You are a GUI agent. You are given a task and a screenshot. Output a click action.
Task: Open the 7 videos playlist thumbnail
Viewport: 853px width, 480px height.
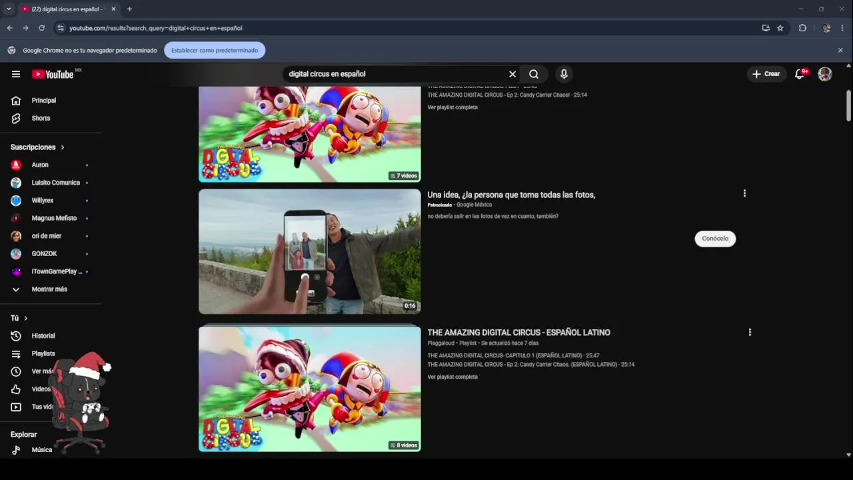[x=310, y=134]
